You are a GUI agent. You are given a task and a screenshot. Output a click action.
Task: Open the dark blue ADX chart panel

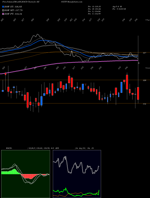(77, 174)
